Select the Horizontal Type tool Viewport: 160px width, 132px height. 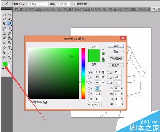[x=9, y=48]
